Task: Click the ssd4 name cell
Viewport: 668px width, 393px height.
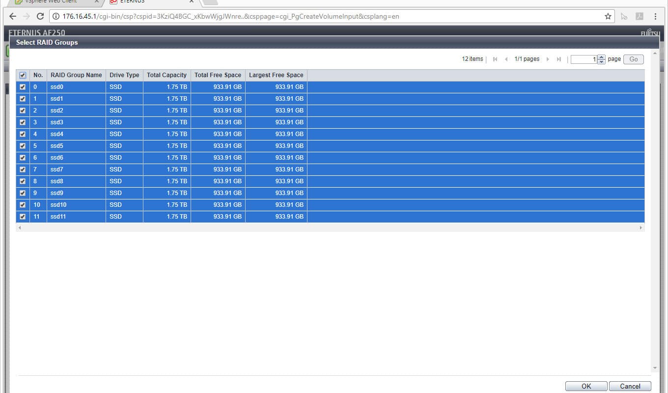Action: coord(76,134)
